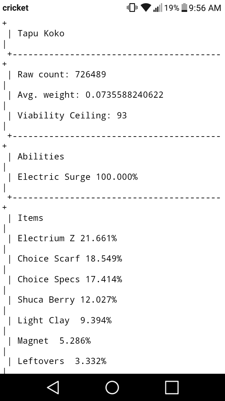Tap the 9:56 AM clock
The width and height of the screenshot is (225, 401).
(205, 8)
